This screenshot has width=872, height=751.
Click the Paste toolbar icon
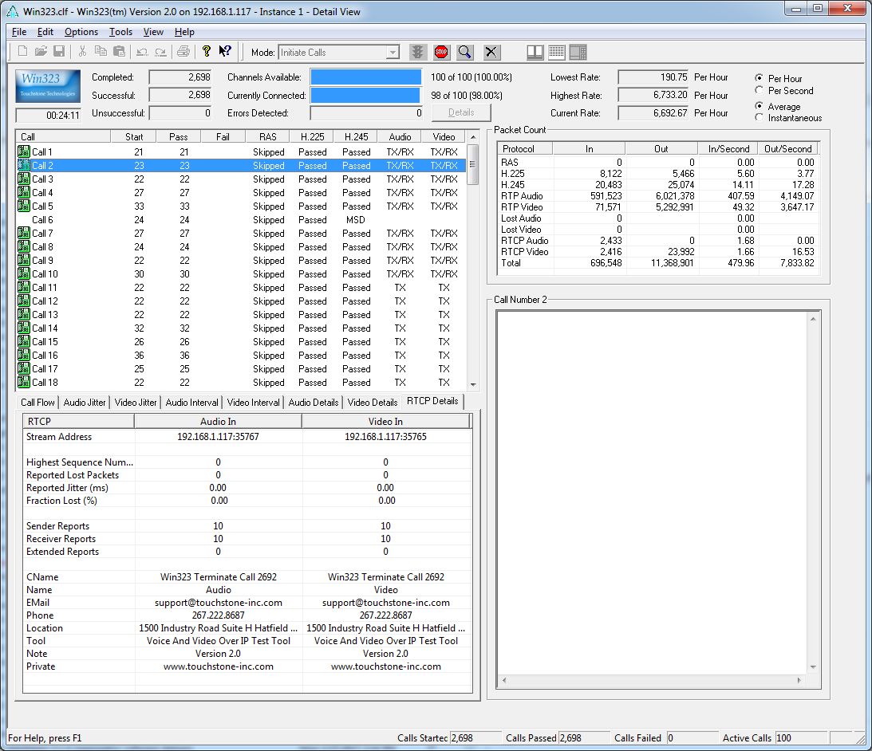click(119, 52)
